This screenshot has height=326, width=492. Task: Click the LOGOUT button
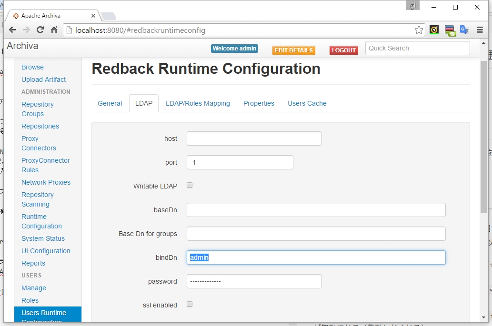(343, 50)
